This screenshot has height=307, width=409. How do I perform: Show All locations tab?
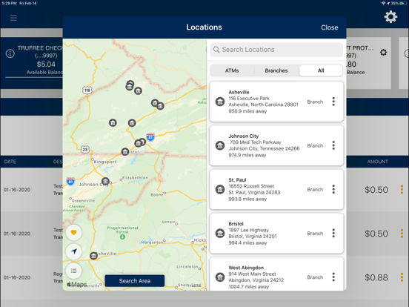pos(321,70)
